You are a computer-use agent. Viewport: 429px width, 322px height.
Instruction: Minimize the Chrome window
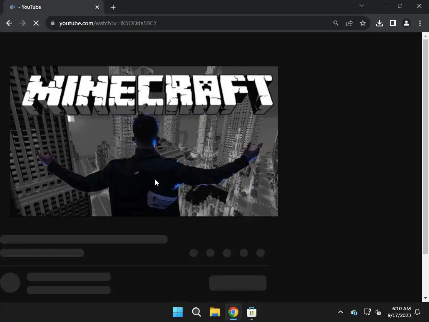coord(380,6)
